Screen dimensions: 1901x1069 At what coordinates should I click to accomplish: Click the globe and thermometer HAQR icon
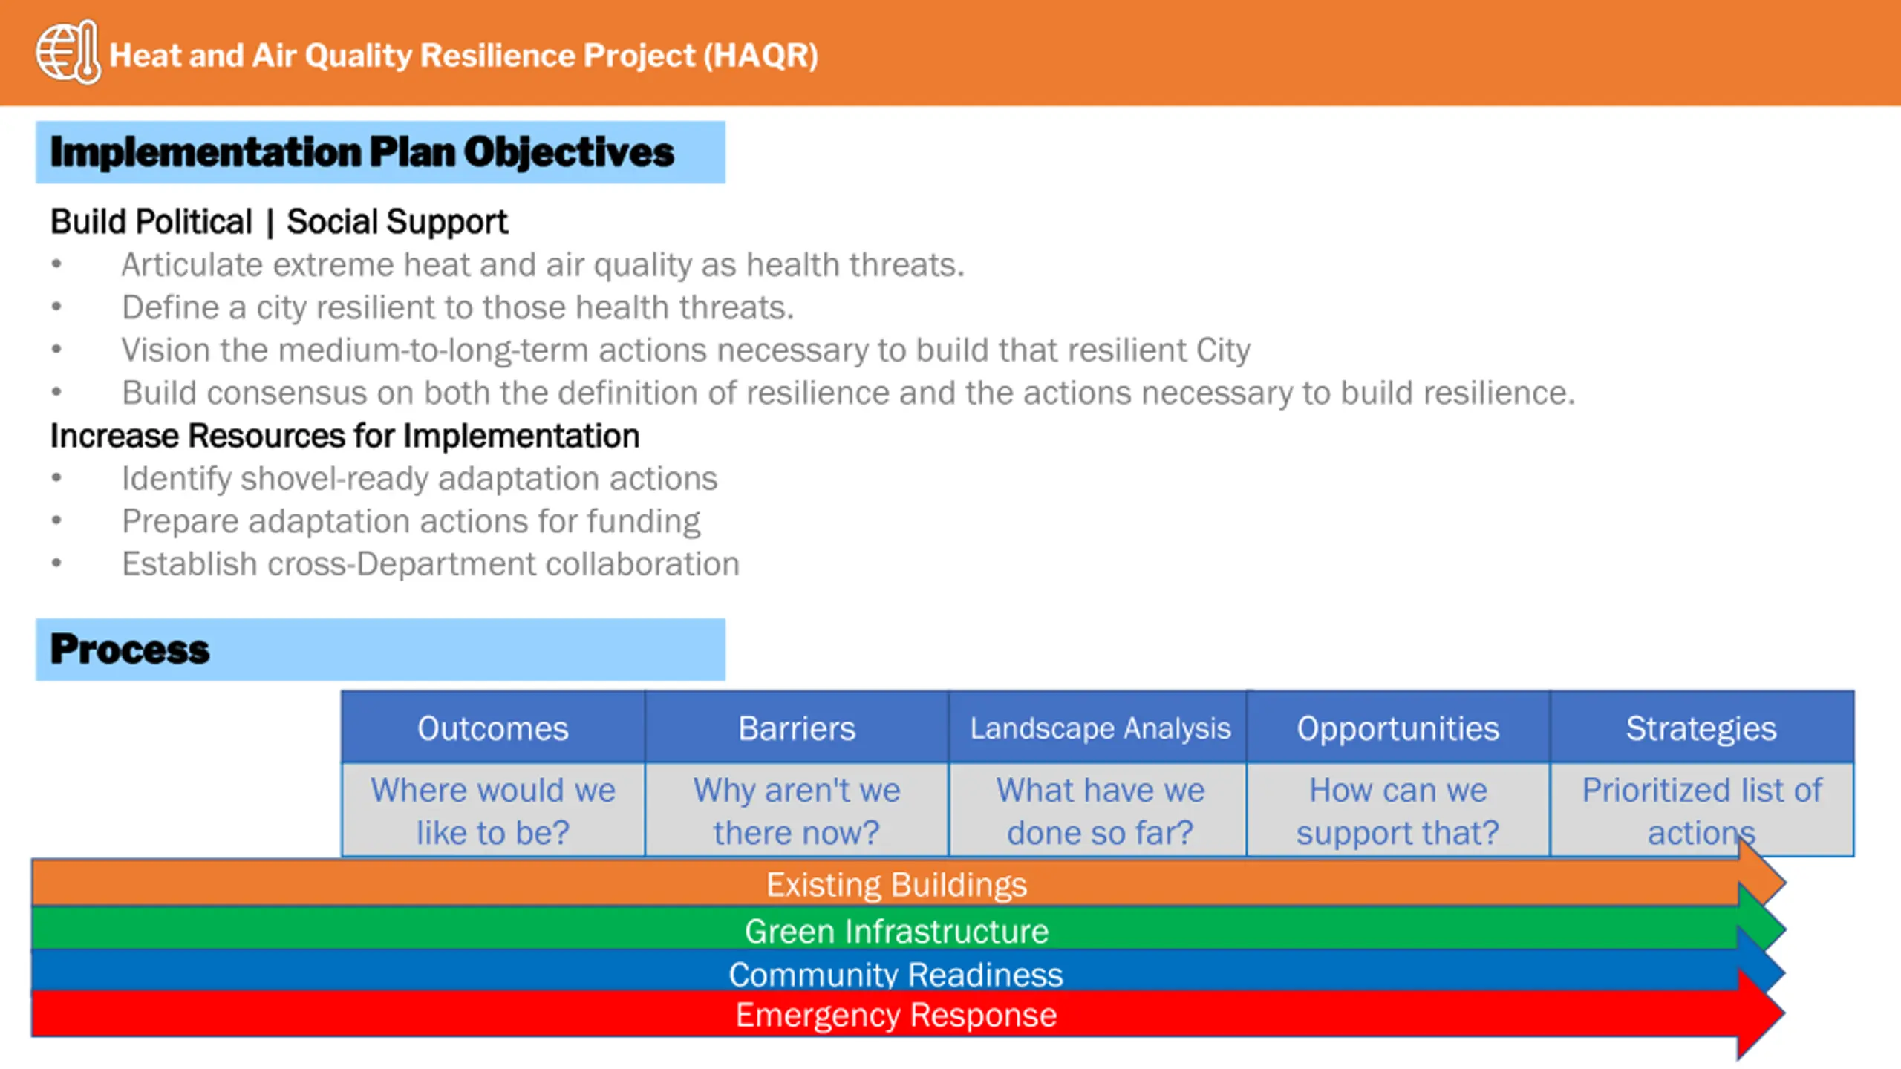(68, 52)
